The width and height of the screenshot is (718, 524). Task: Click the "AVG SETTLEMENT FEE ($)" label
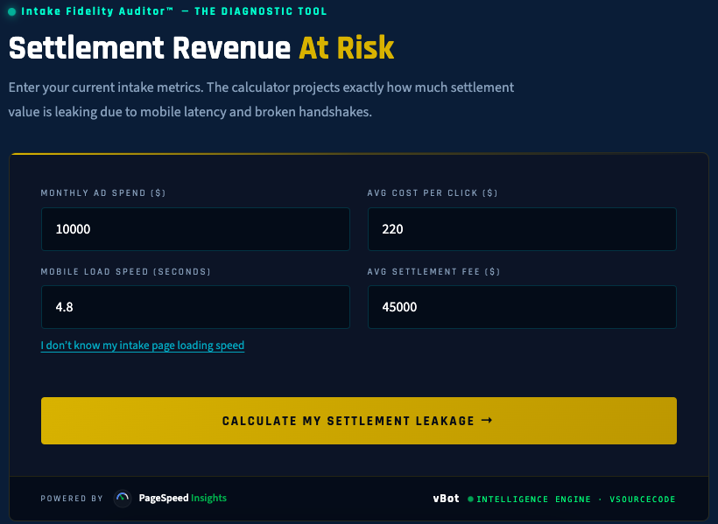click(x=433, y=272)
